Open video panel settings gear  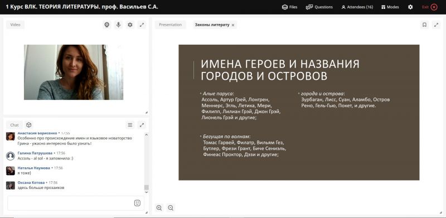tap(130, 25)
